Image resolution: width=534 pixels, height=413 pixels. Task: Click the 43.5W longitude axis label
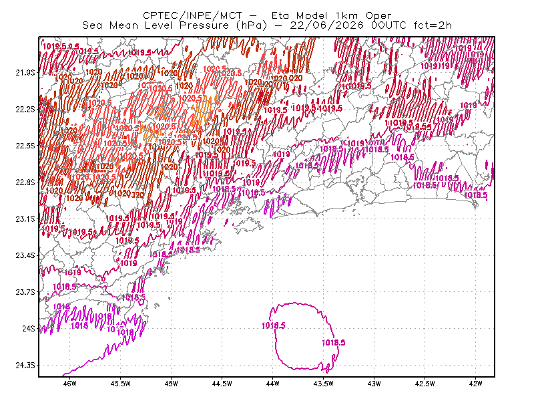(324, 384)
